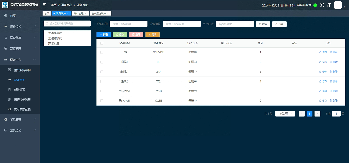
Task: Collapse the sidebar with the hamburger icon
Action: pos(45,5)
